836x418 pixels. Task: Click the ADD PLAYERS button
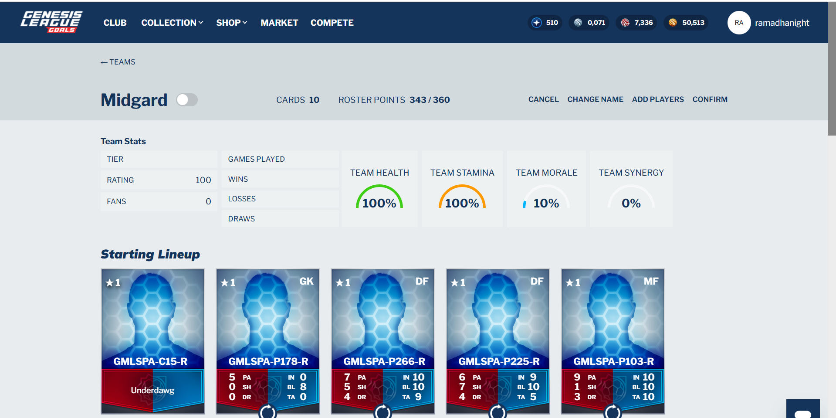pyautogui.click(x=658, y=99)
